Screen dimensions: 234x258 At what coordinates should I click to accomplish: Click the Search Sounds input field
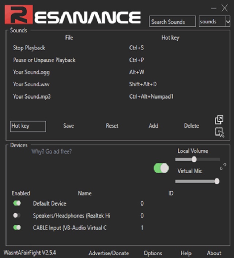[172, 22]
